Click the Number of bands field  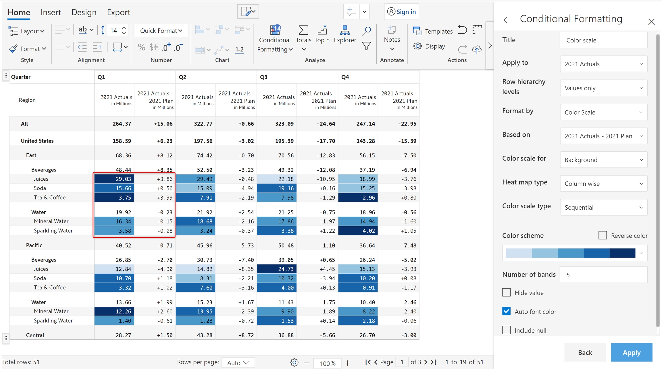[x=603, y=275]
